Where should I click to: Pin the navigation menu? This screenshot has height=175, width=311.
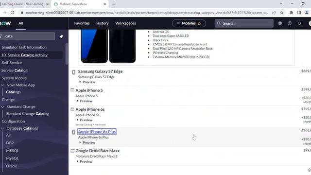(x=62, y=36)
